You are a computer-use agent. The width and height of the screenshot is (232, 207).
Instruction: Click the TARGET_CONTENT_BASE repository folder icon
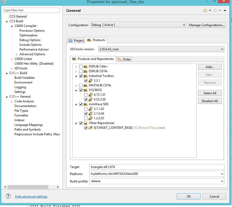[x=90, y=128]
